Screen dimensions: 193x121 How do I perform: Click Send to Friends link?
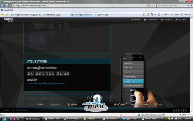(x=151, y=20)
